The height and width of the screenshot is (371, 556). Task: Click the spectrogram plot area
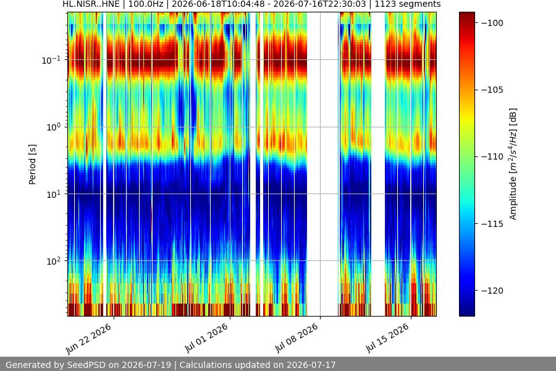pyautogui.click(x=252, y=164)
